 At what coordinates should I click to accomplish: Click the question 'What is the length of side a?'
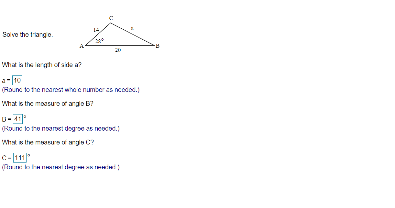tap(42, 65)
